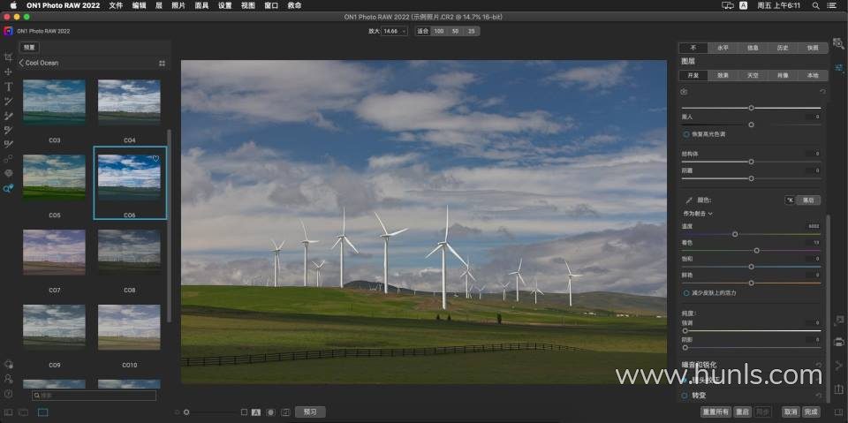Switch preset browser to grid view icon
This screenshot has height=423, width=848.
click(x=162, y=64)
